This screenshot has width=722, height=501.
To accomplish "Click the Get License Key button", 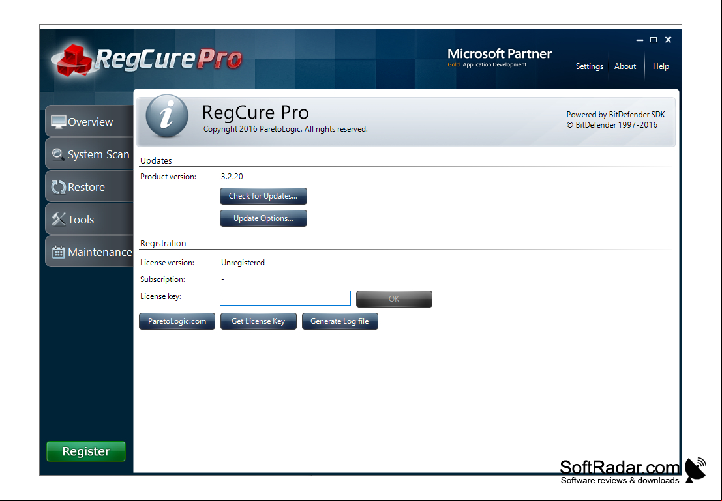I will tap(258, 321).
